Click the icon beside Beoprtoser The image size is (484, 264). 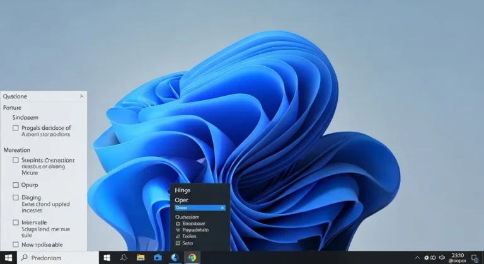point(178,224)
